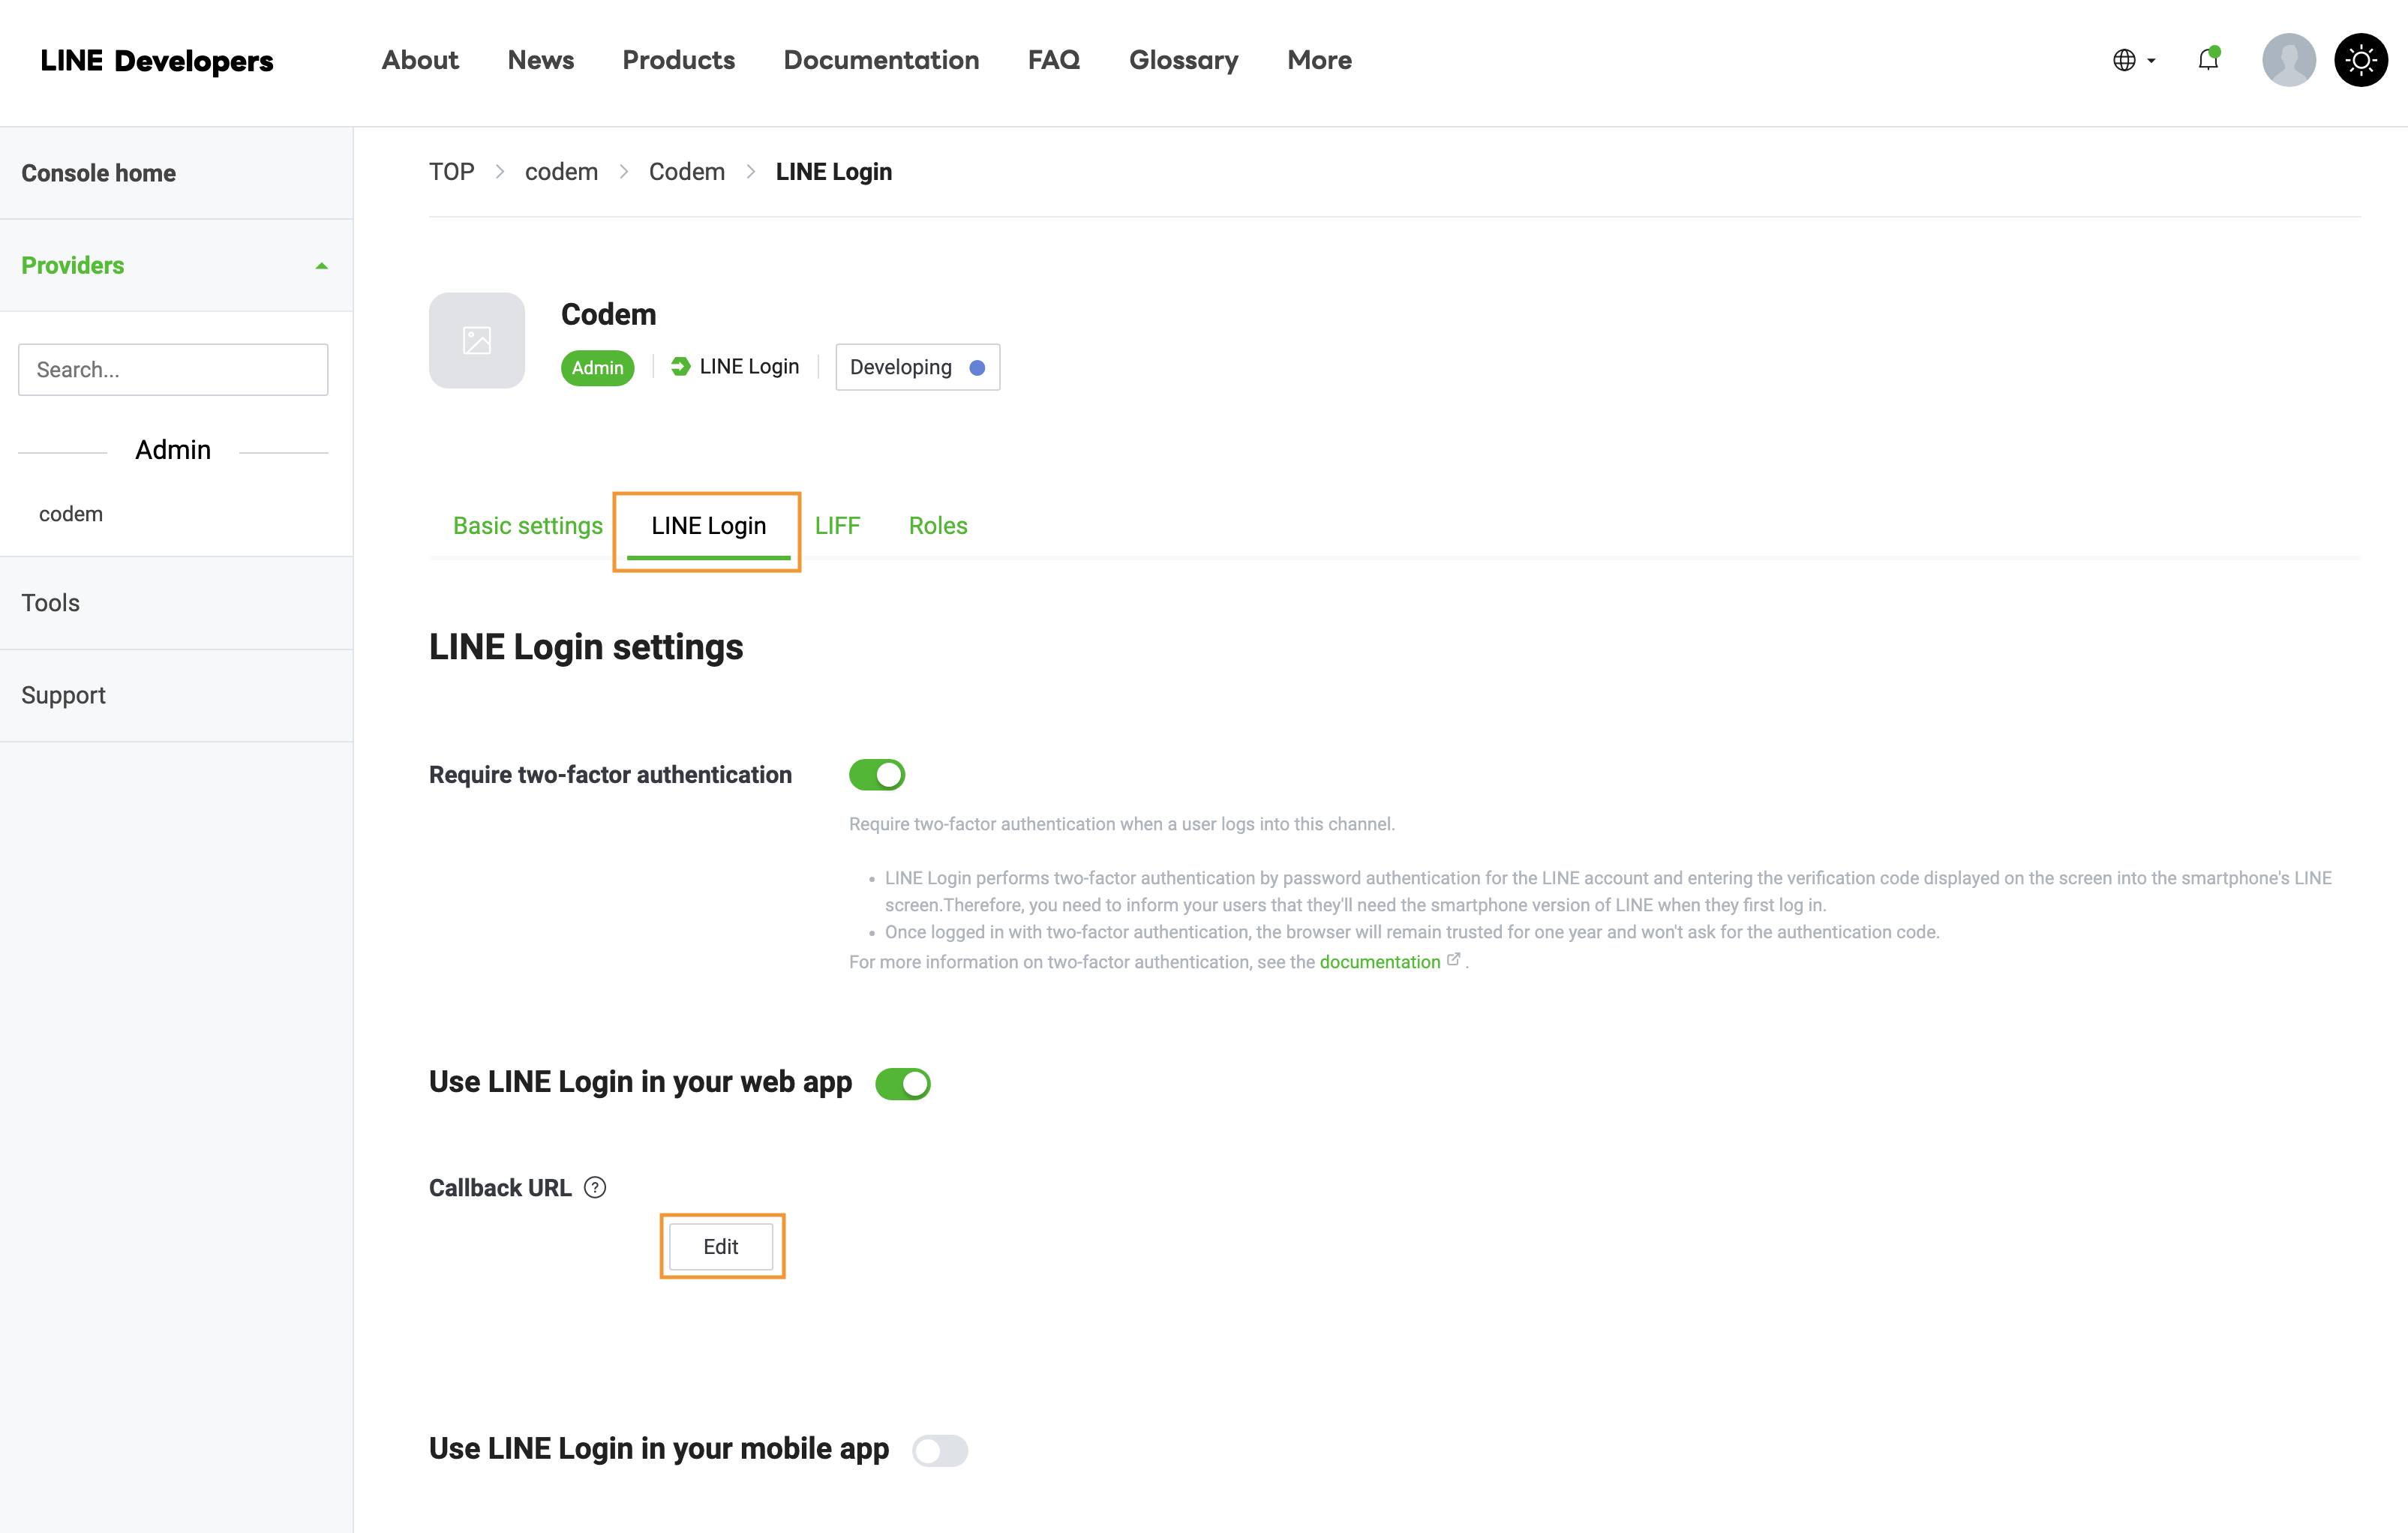This screenshot has height=1533, width=2408.
Task: Navigate to codem provider breadcrumb
Action: [561, 172]
